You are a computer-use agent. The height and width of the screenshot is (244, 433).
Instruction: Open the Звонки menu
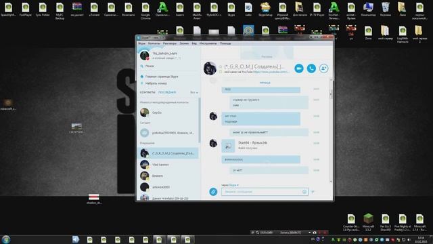[x=184, y=43]
